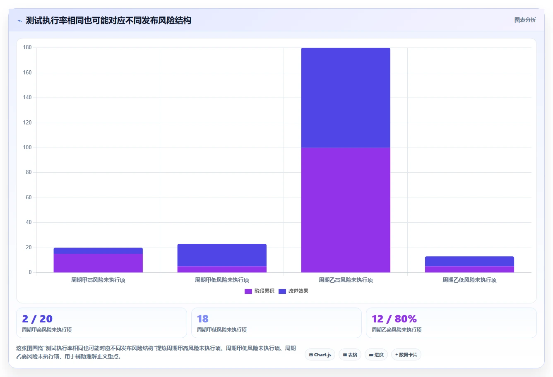Click the y-axis value 180
This screenshot has width=553, height=377.
[x=27, y=48]
